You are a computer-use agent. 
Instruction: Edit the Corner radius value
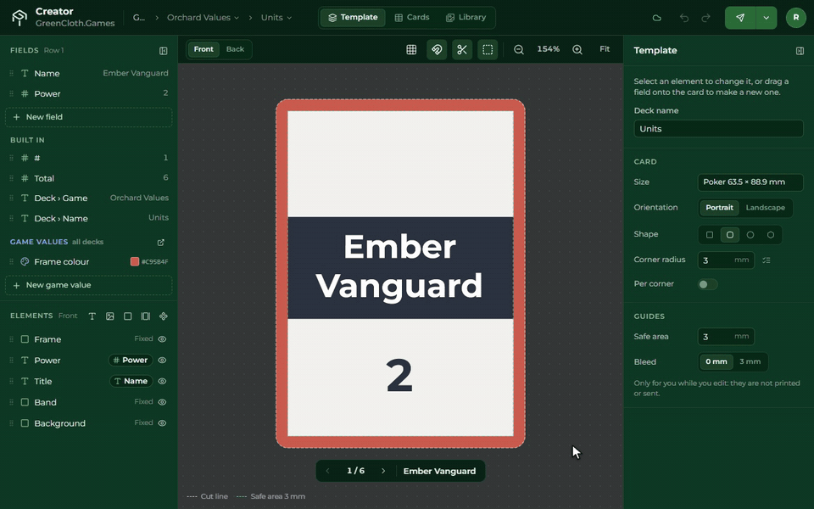726,260
